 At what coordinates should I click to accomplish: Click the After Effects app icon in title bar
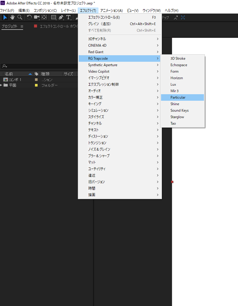pyautogui.click(x=2, y=3)
